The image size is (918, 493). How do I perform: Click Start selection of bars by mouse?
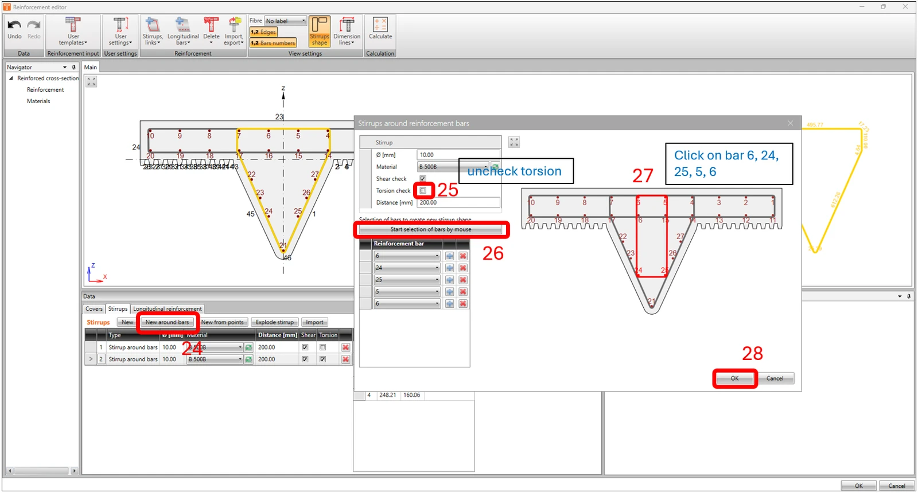pyautogui.click(x=431, y=229)
